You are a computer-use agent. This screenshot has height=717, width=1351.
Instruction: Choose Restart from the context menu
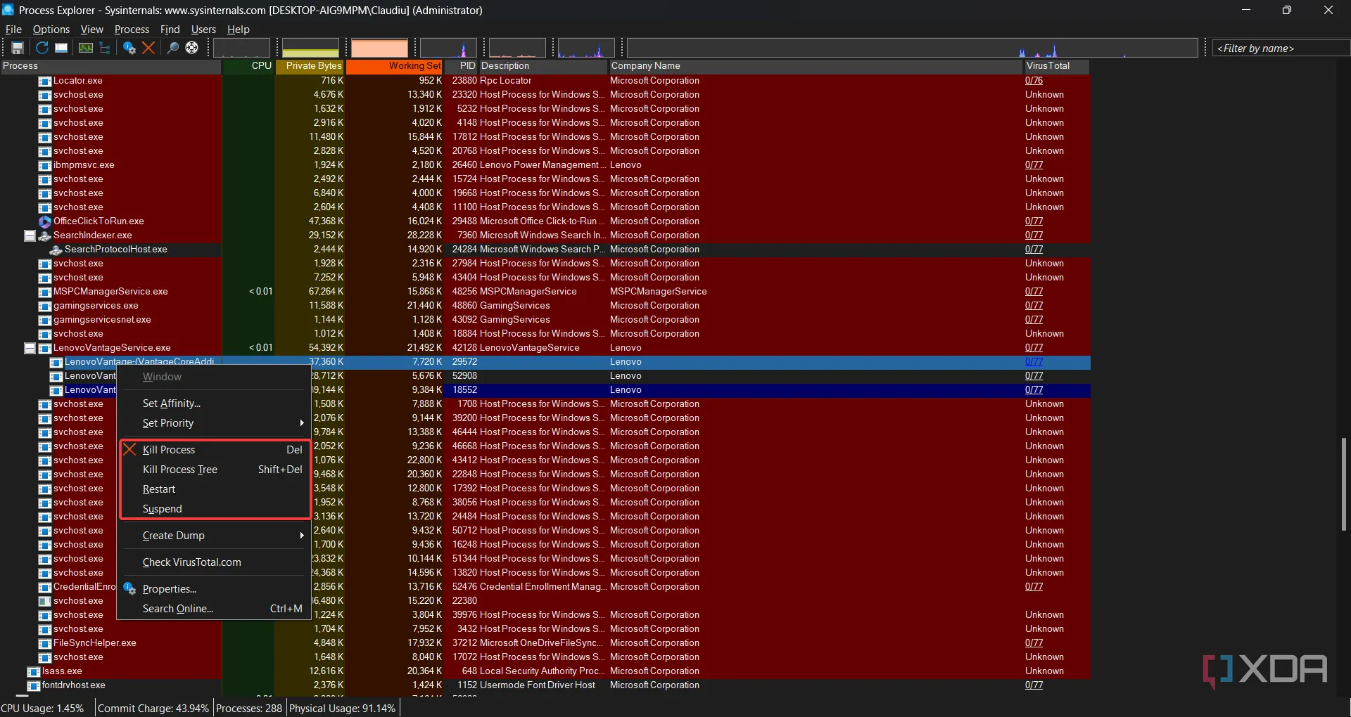point(215,489)
